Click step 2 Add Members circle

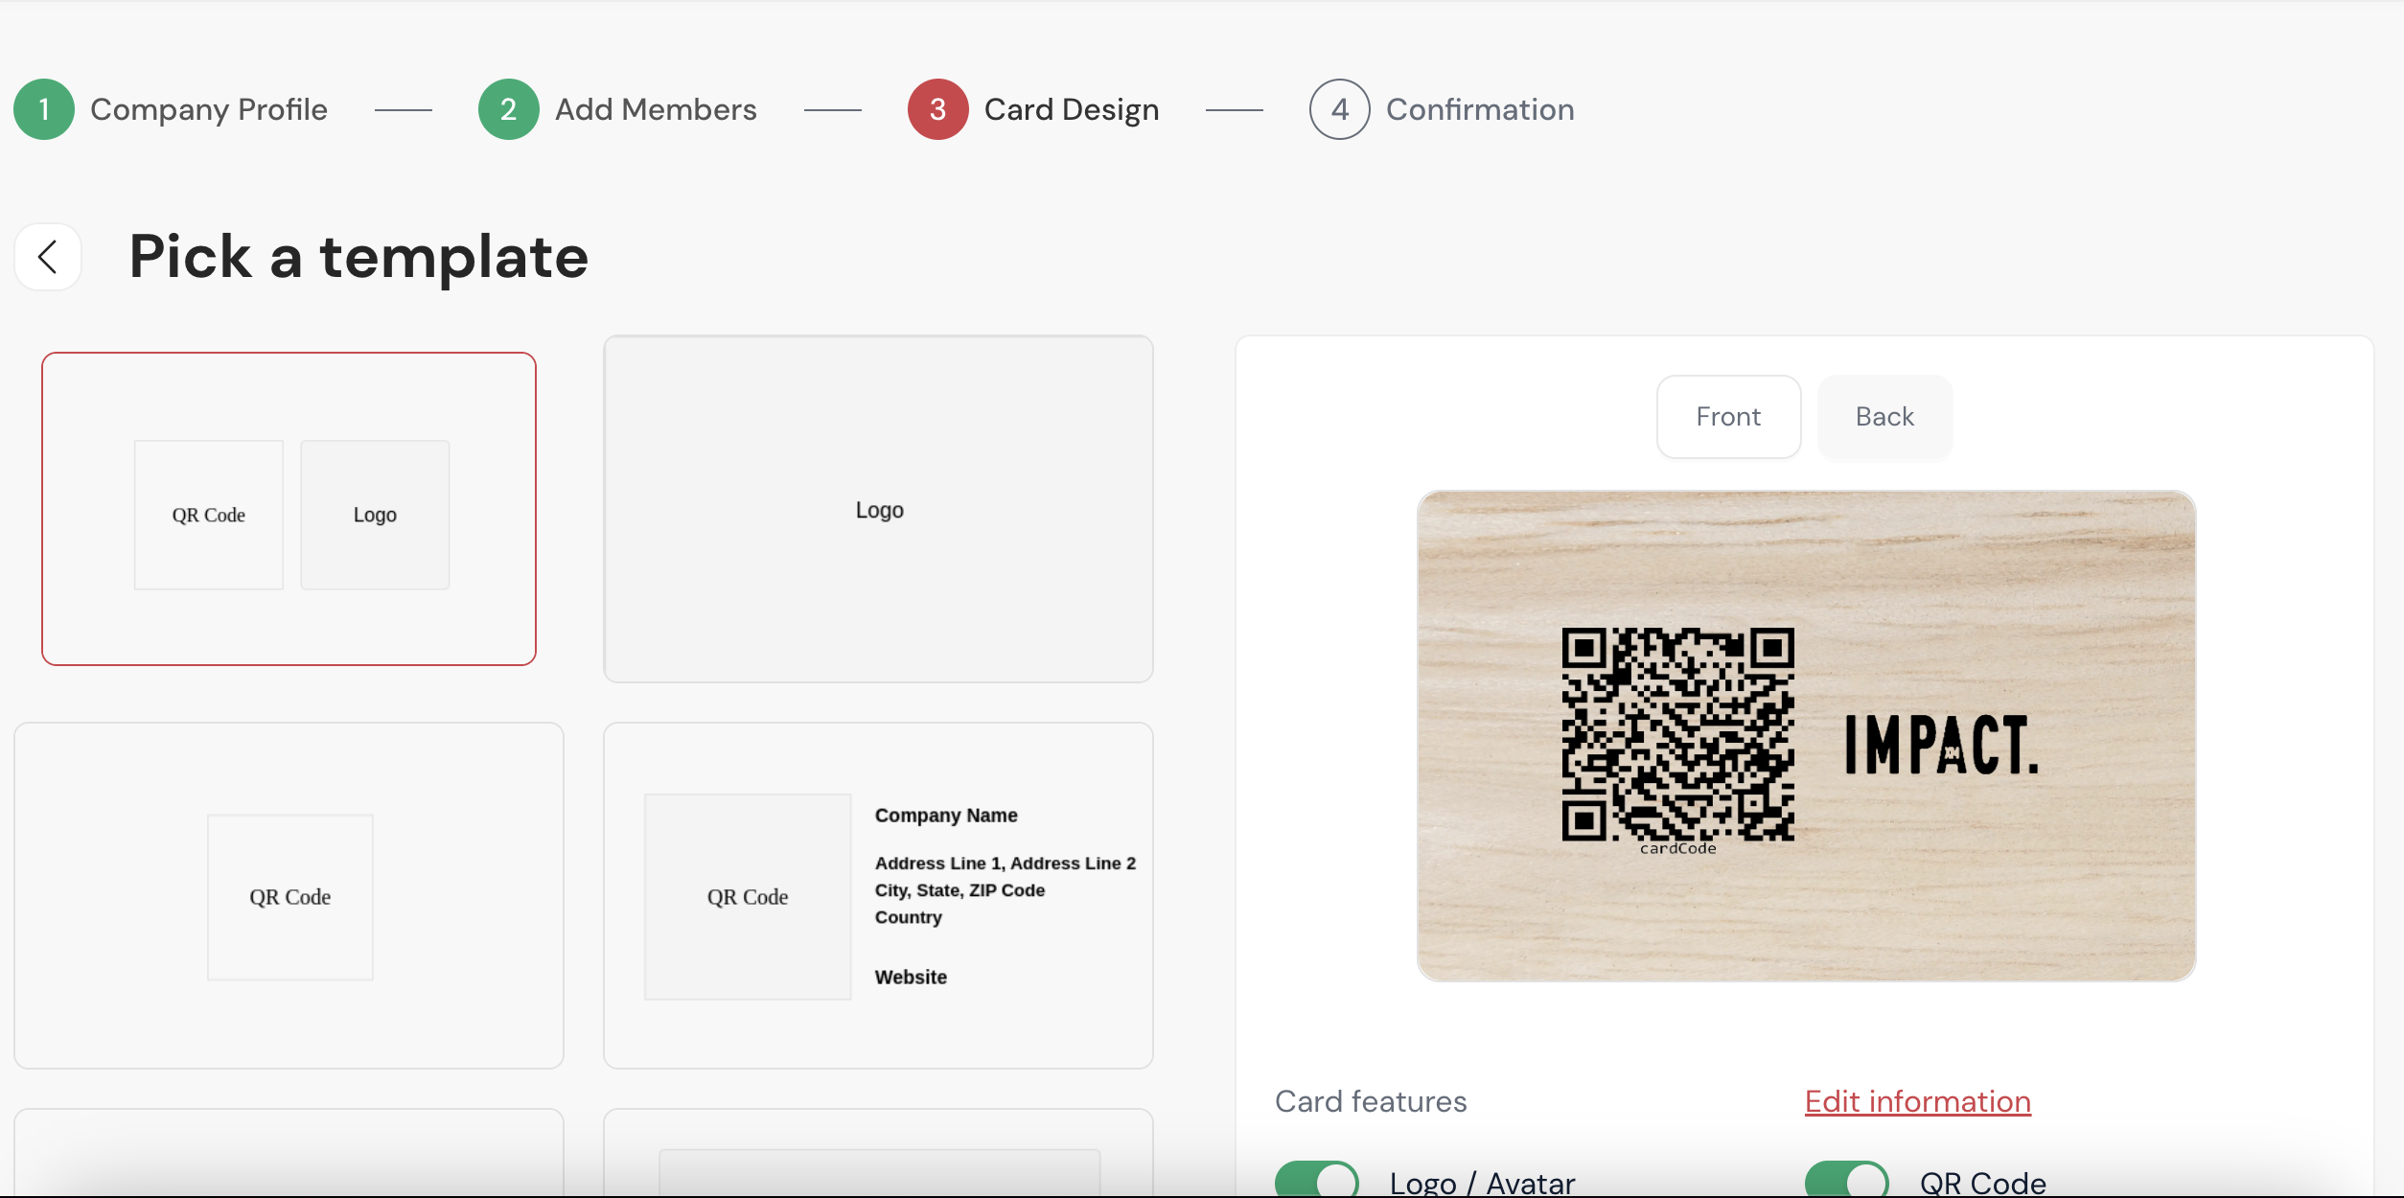tap(508, 109)
